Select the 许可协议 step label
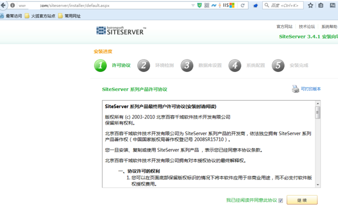 pos(121,65)
